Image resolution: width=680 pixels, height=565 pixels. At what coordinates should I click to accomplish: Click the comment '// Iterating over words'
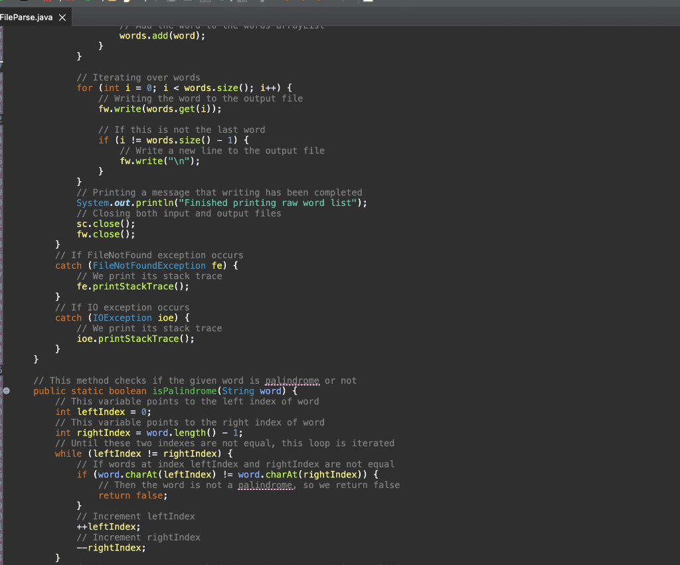point(138,78)
